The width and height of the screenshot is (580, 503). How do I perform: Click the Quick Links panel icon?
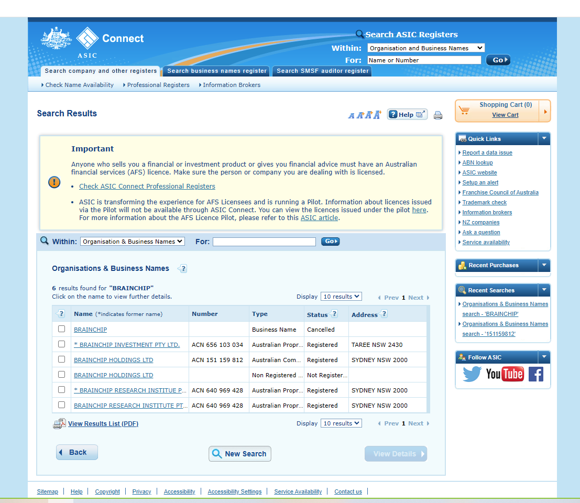(462, 139)
